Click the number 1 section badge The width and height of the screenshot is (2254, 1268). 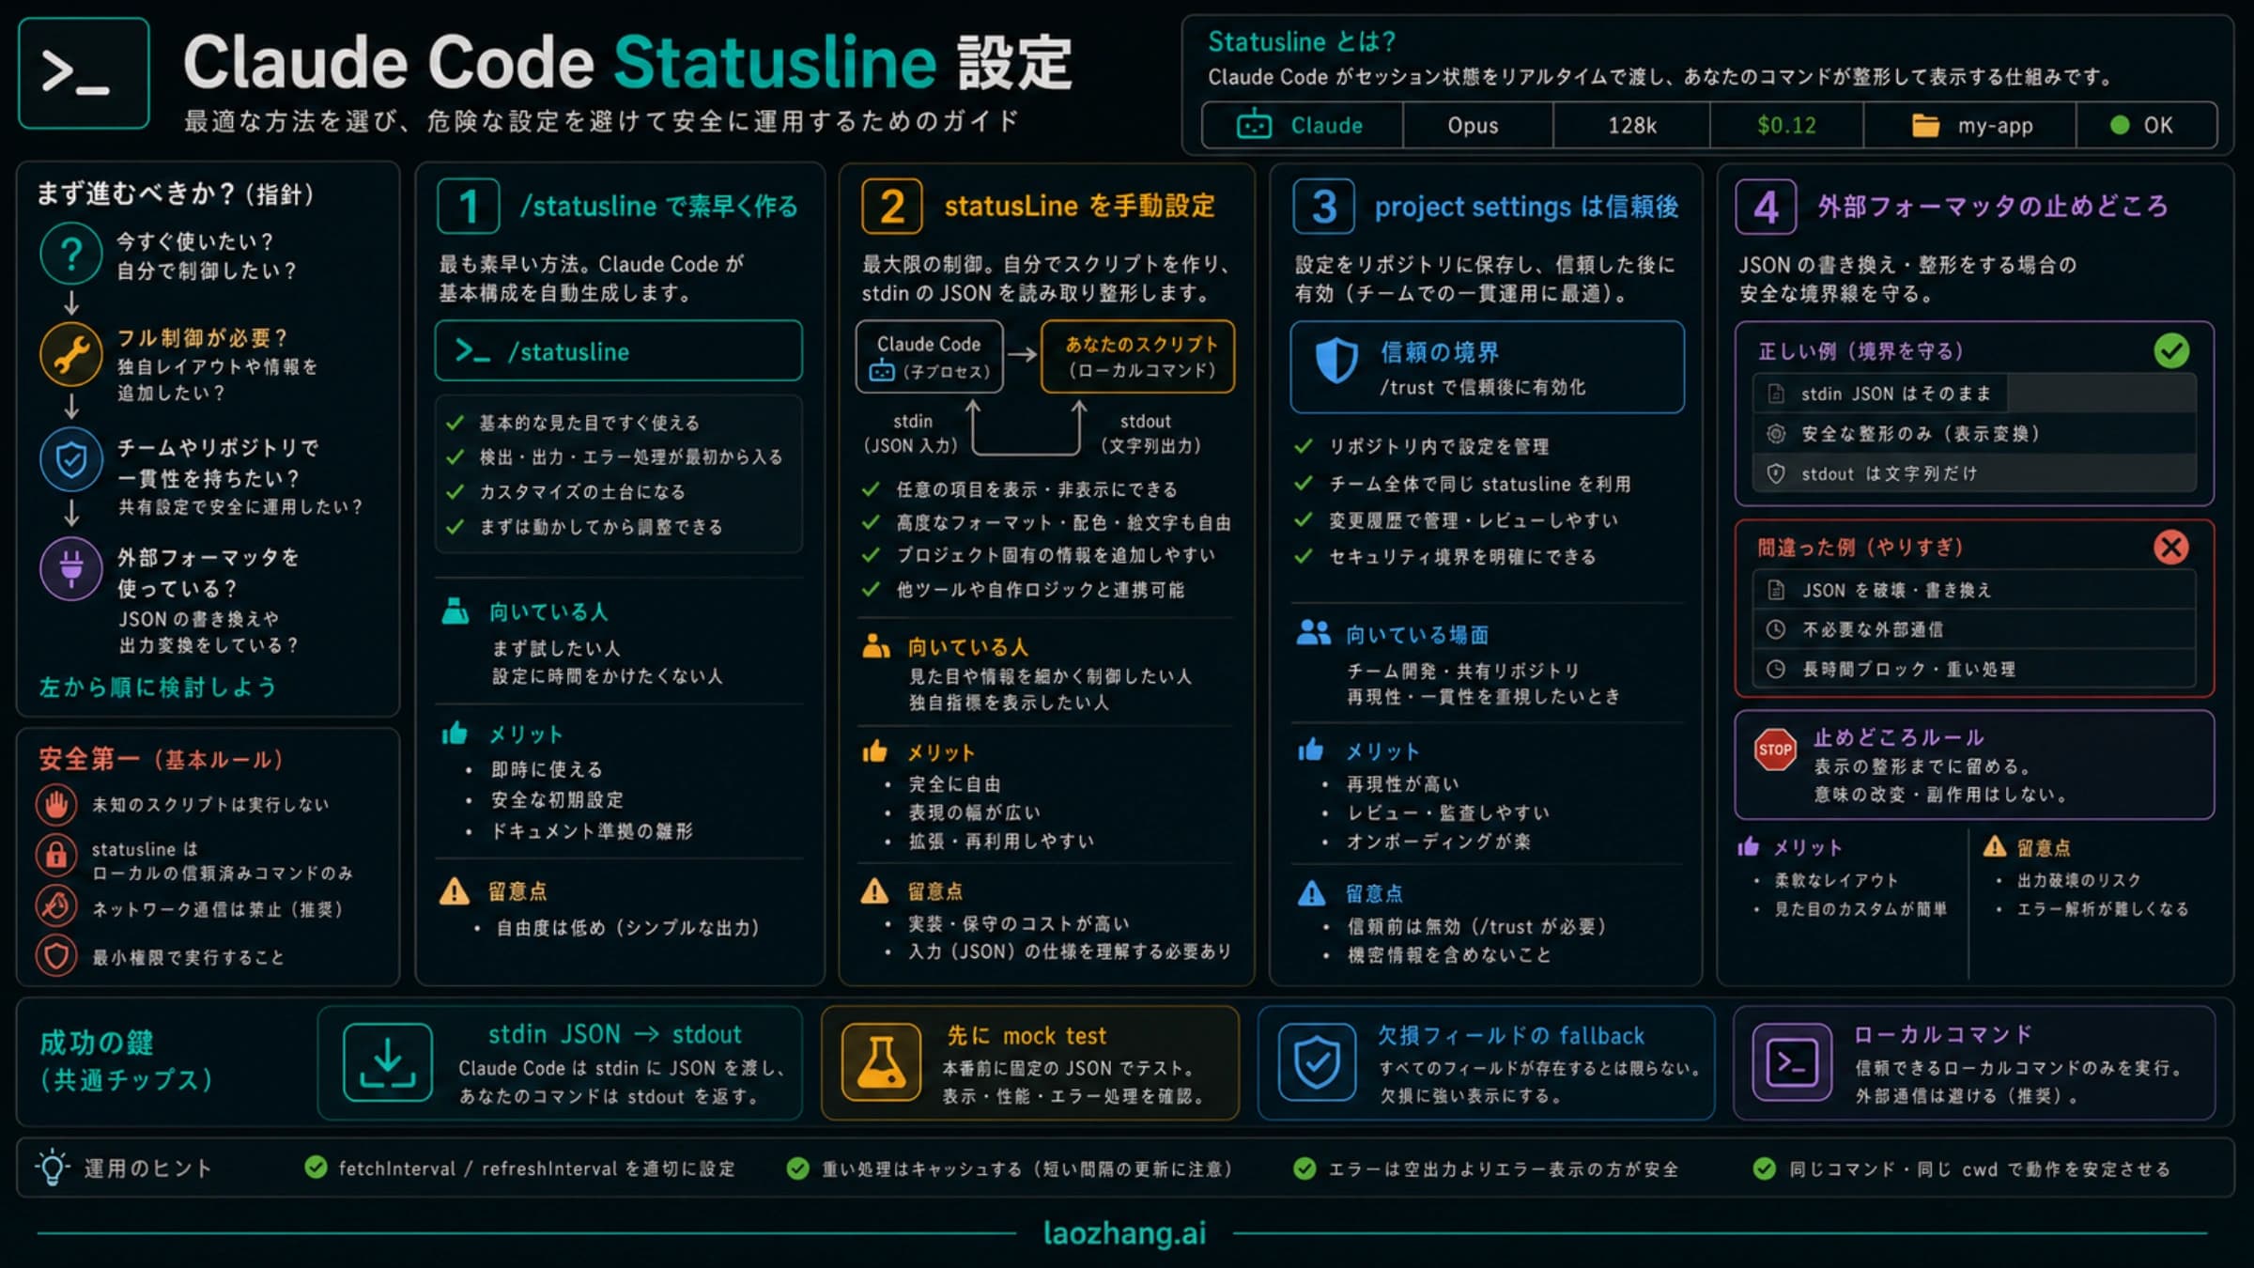pyautogui.click(x=468, y=207)
